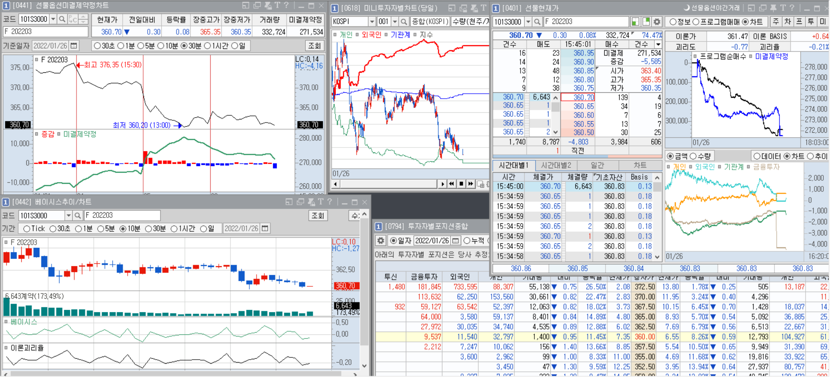830x377 pixels.
Task: Select 수량 radio in 0401 investor chart
Action: point(700,156)
